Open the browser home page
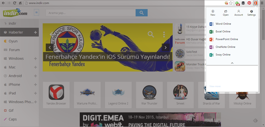 (20, 3)
